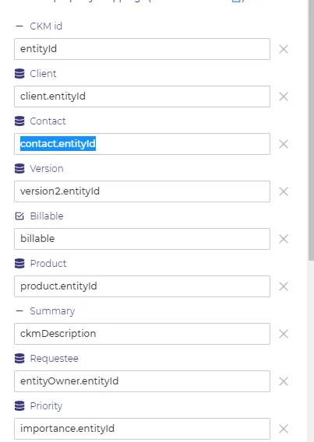Click the Summary text-type dash icon
Image resolution: width=314 pixels, height=442 pixels.
19,311
